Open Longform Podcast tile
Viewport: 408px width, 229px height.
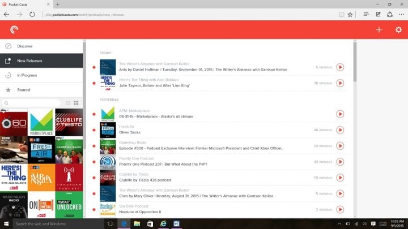pos(69,178)
